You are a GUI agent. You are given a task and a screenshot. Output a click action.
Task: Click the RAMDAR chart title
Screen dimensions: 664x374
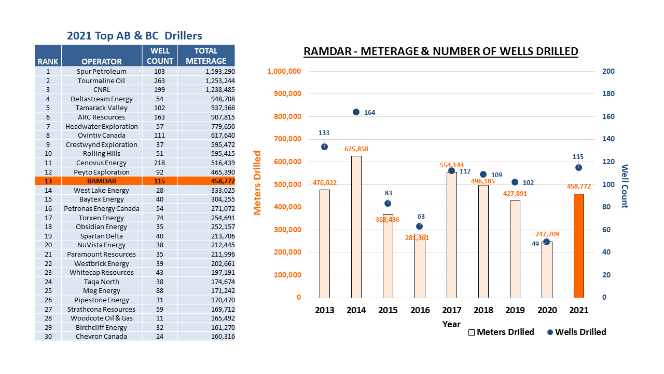[440, 51]
